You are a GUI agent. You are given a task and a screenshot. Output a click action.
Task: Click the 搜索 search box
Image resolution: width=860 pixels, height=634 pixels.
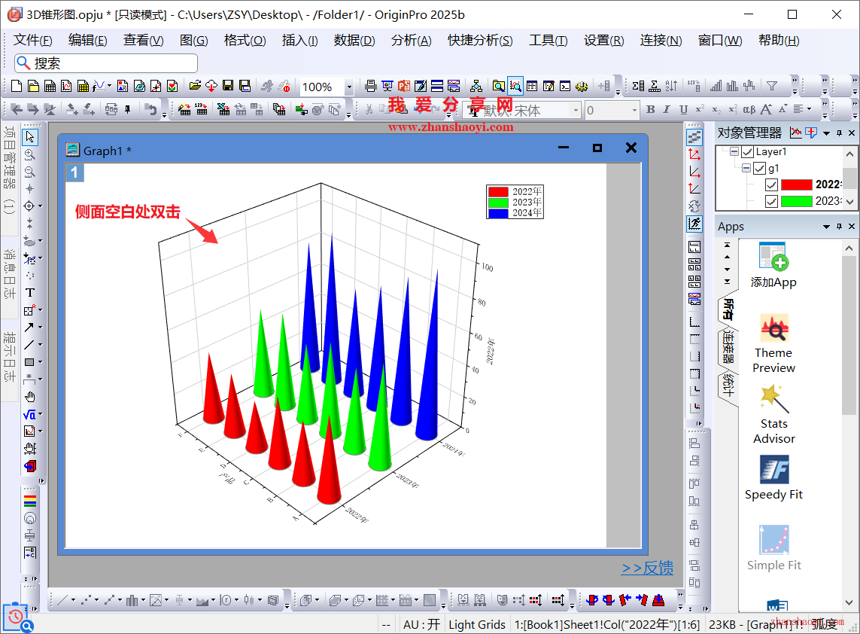[x=106, y=64]
